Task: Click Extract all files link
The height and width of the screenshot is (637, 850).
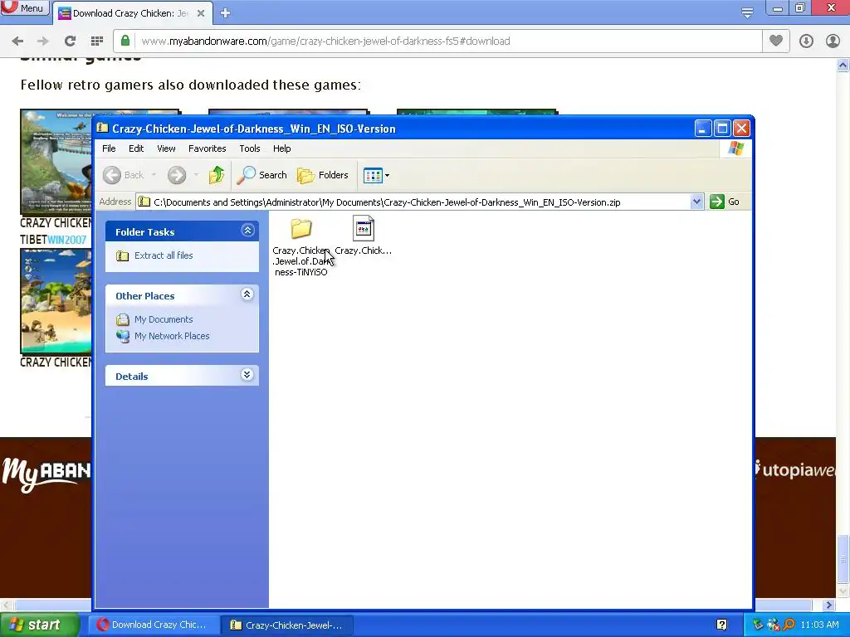Action: [164, 255]
